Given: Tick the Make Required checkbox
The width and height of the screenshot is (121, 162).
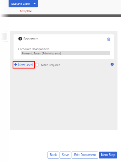Looking at the screenshot, I should 37,65.
